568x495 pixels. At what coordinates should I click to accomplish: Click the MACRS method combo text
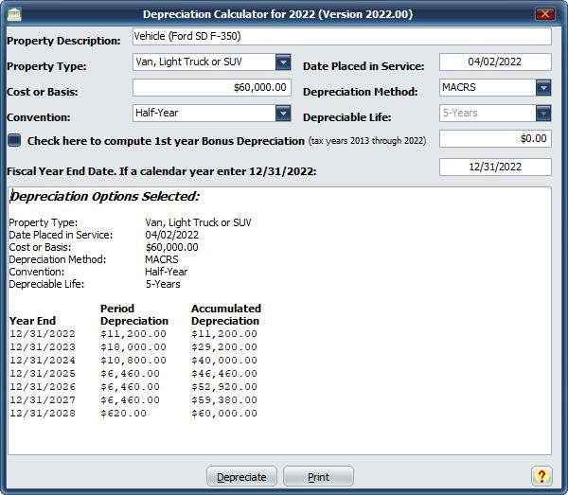[x=458, y=87]
